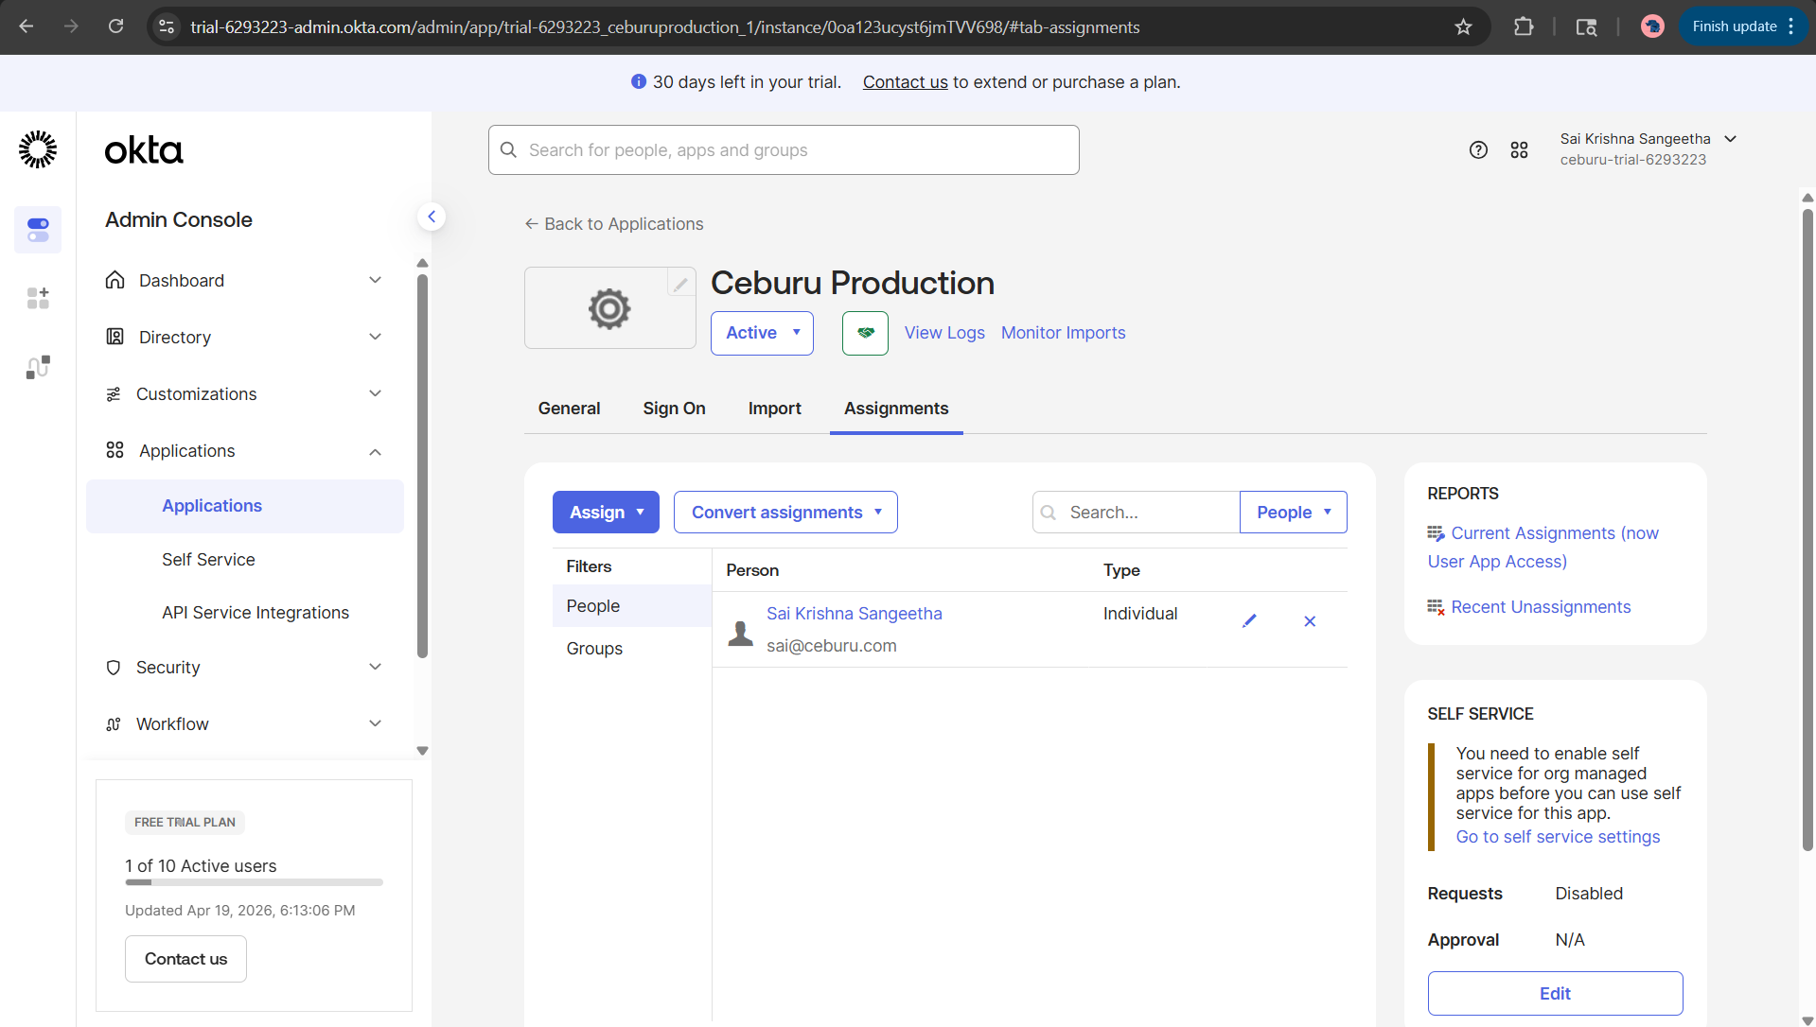The width and height of the screenshot is (1816, 1027).
Task: Click the browser profile avatar
Action: click(x=1652, y=26)
